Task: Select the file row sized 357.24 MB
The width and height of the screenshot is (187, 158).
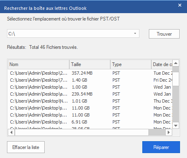Action: pos(90,73)
